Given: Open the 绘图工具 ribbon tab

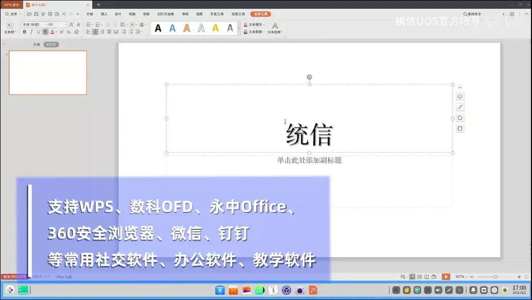Looking at the screenshot, I should [238, 14].
